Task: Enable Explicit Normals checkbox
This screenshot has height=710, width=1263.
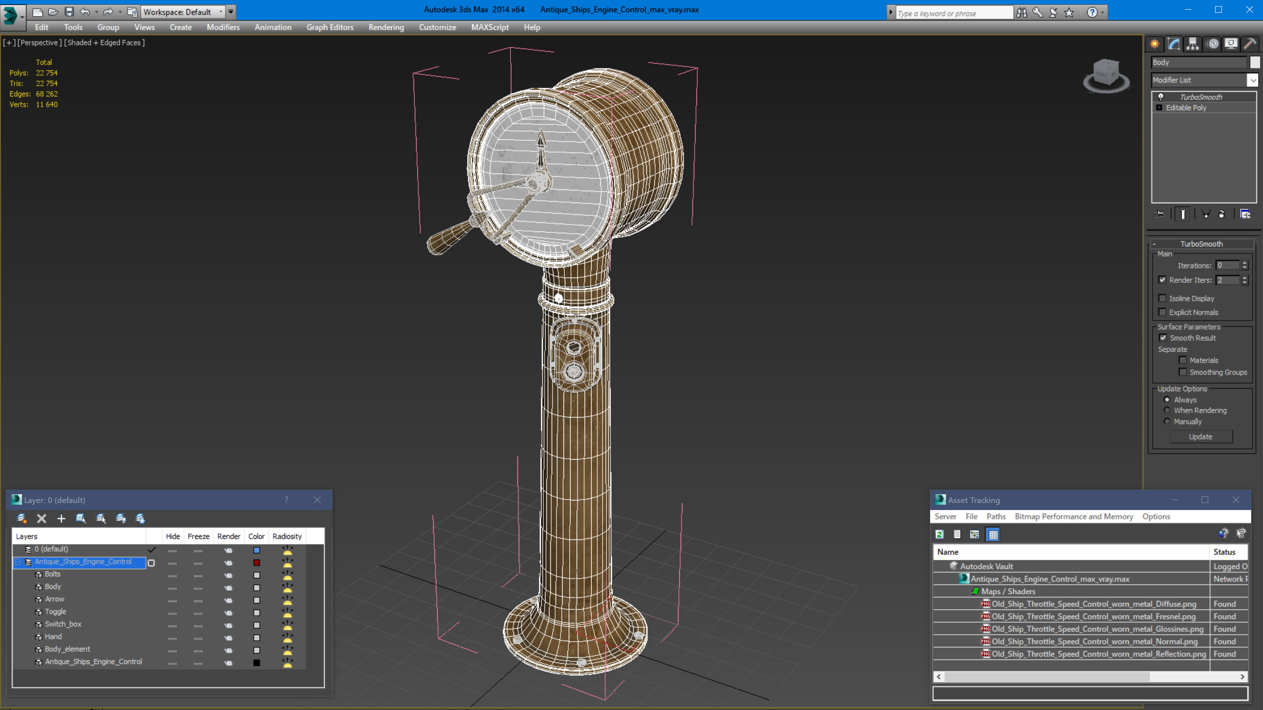Action: (x=1163, y=312)
